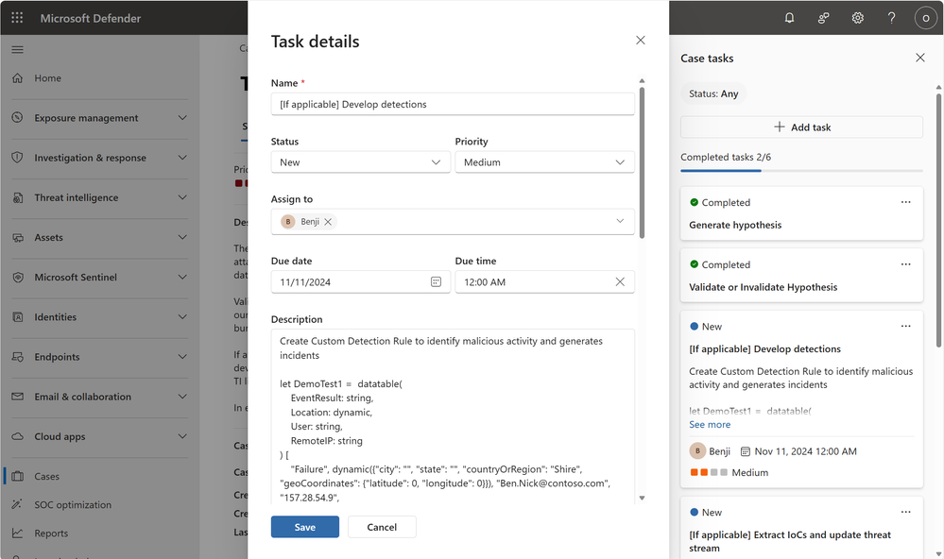Select Validate or Invalidate Hypothesis task
This screenshot has height=559, width=944.
coord(801,276)
